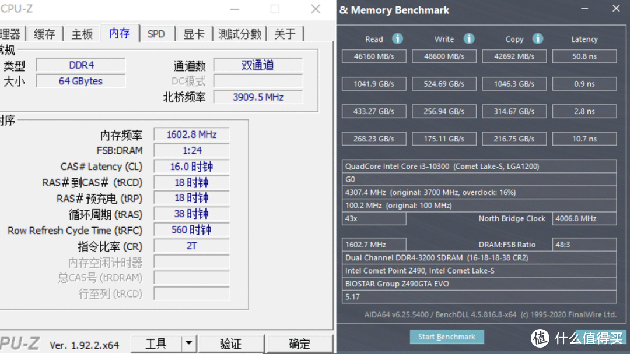
Task: Click the 46160 MB/s read result
Action: (x=374, y=56)
